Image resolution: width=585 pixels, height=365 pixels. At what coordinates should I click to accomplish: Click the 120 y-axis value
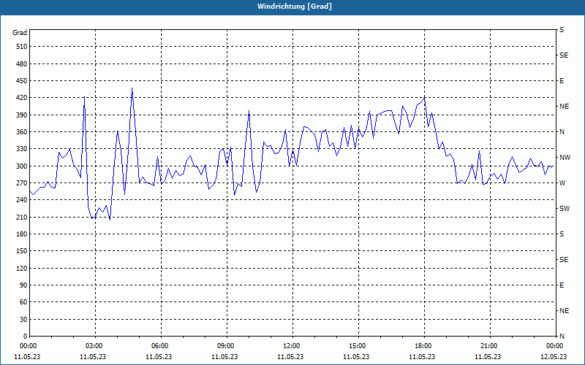pyautogui.click(x=22, y=268)
